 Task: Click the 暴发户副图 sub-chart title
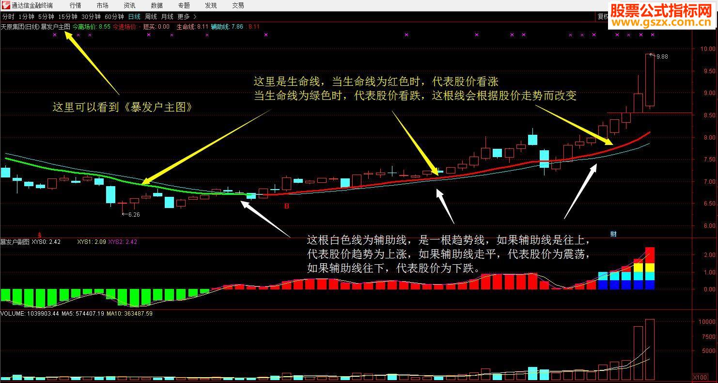coord(15,241)
